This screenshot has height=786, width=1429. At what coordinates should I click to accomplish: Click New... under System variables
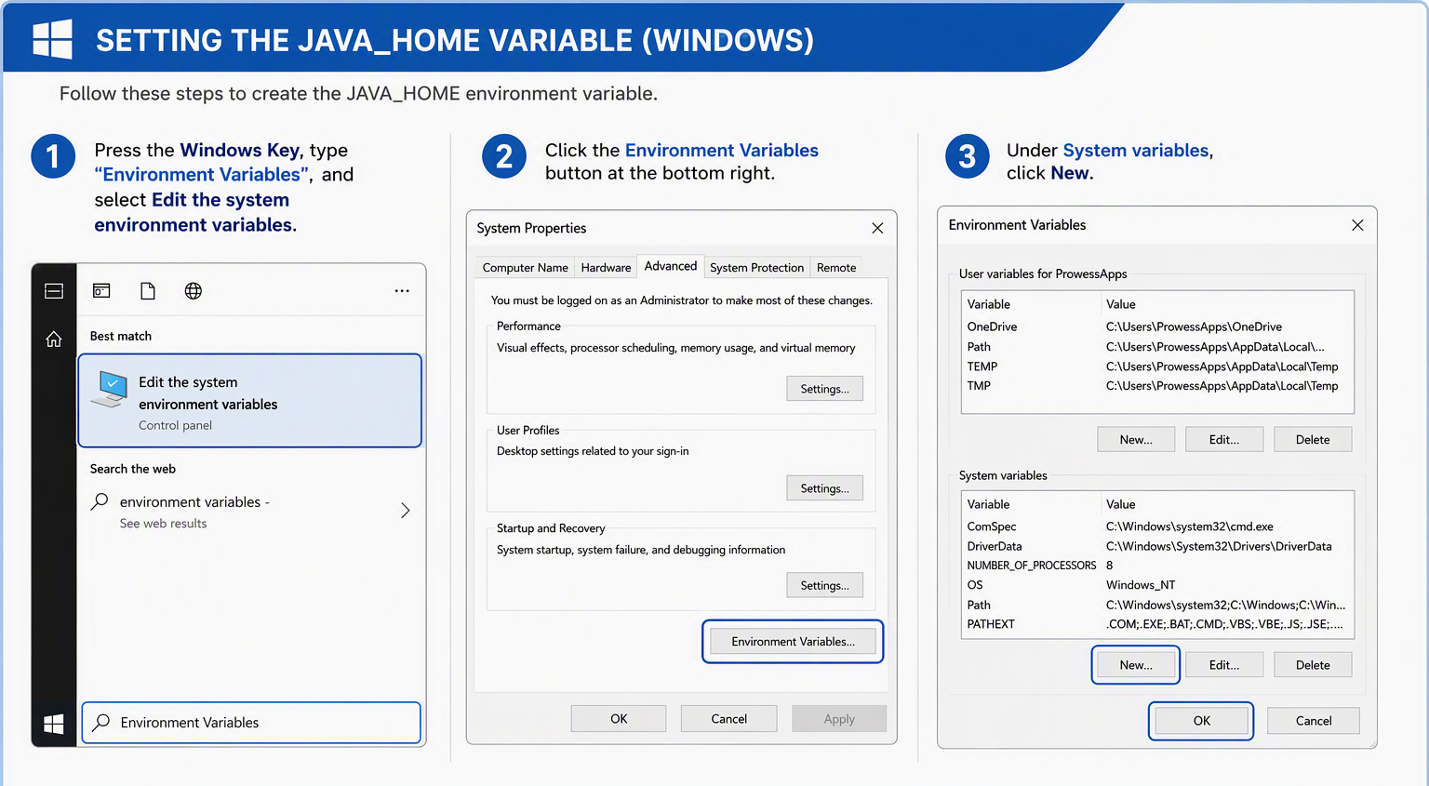click(1136, 665)
